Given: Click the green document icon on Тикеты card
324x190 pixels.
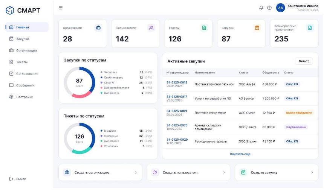Looking at the screenshot, I should (205, 27).
